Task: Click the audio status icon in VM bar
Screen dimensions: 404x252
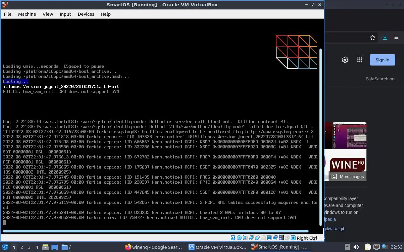Action: pyautogui.click(x=245, y=238)
